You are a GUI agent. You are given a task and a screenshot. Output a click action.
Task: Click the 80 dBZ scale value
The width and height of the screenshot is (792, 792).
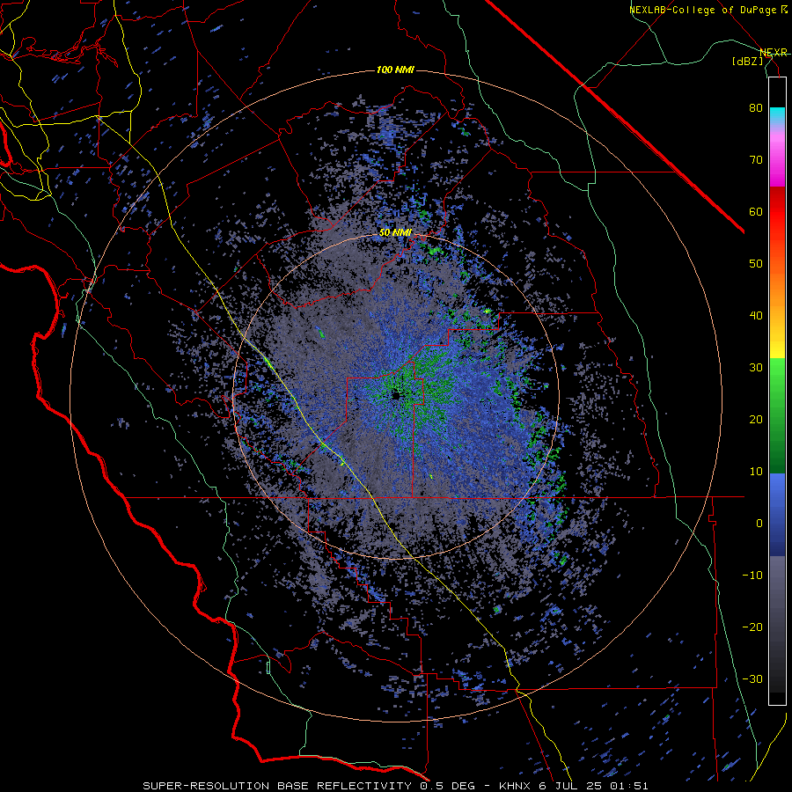pos(756,108)
